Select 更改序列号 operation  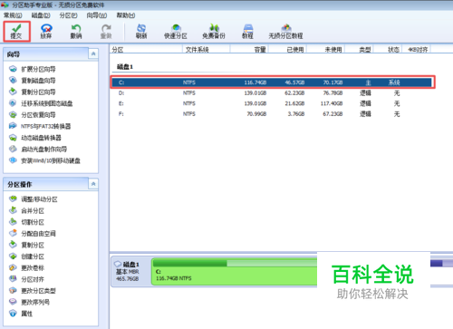coord(29,302)
